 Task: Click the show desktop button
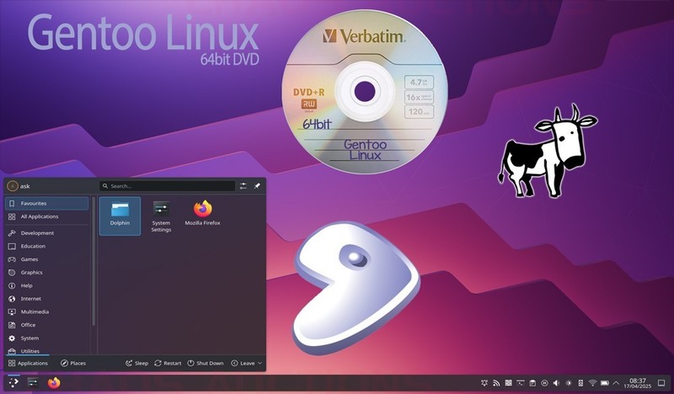pyautogui.click(x=661, y=383)
